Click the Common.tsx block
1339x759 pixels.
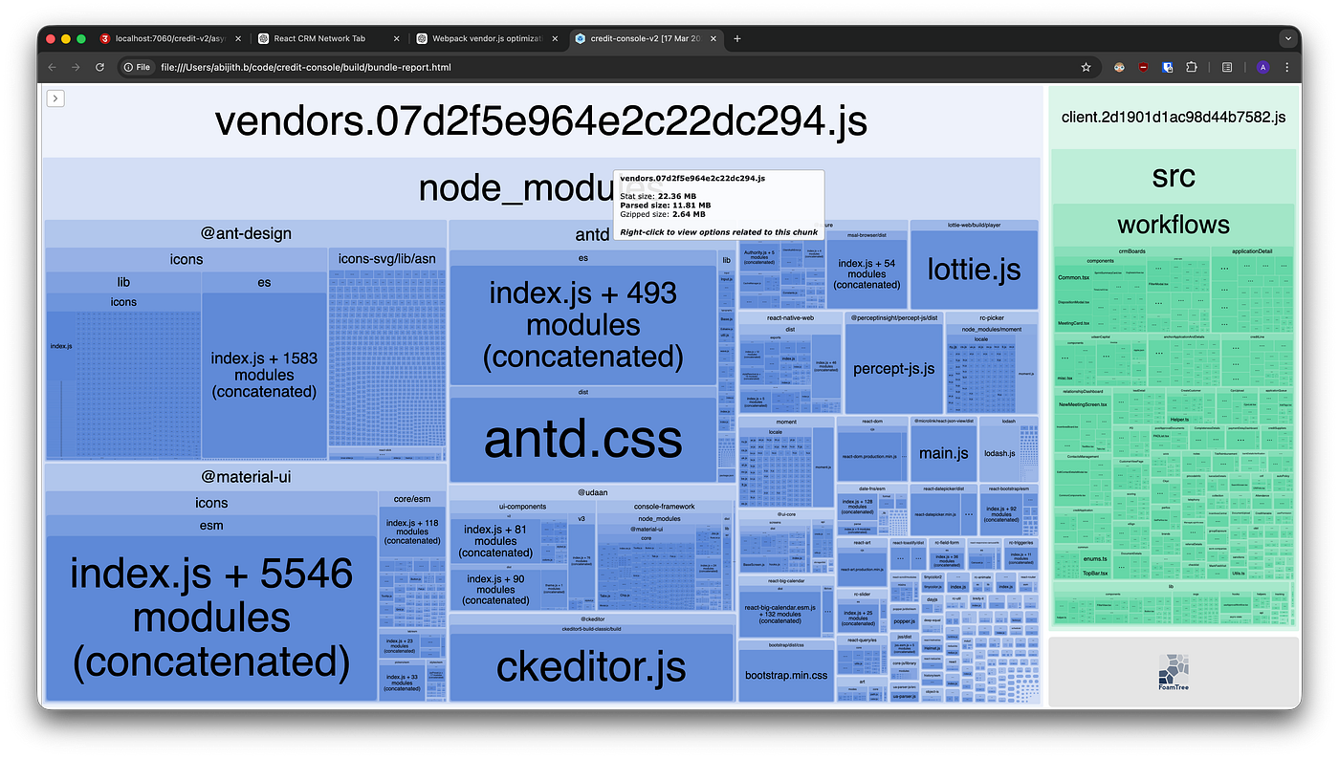1073,277
